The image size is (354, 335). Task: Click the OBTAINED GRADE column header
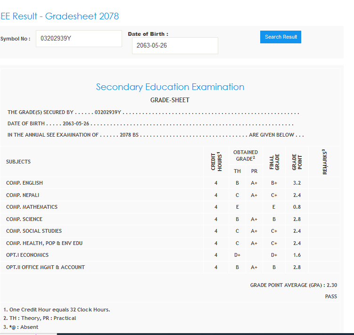246,155
